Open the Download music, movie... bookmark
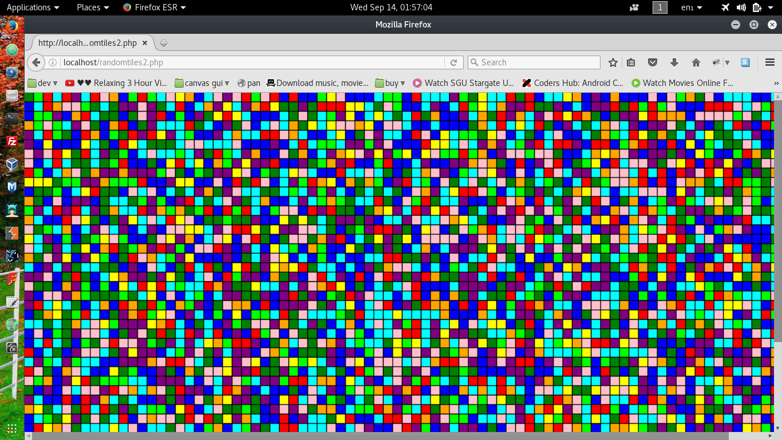The width and height of the screenshot is (782, 440). pyautogui.click(x=317, y=83)
